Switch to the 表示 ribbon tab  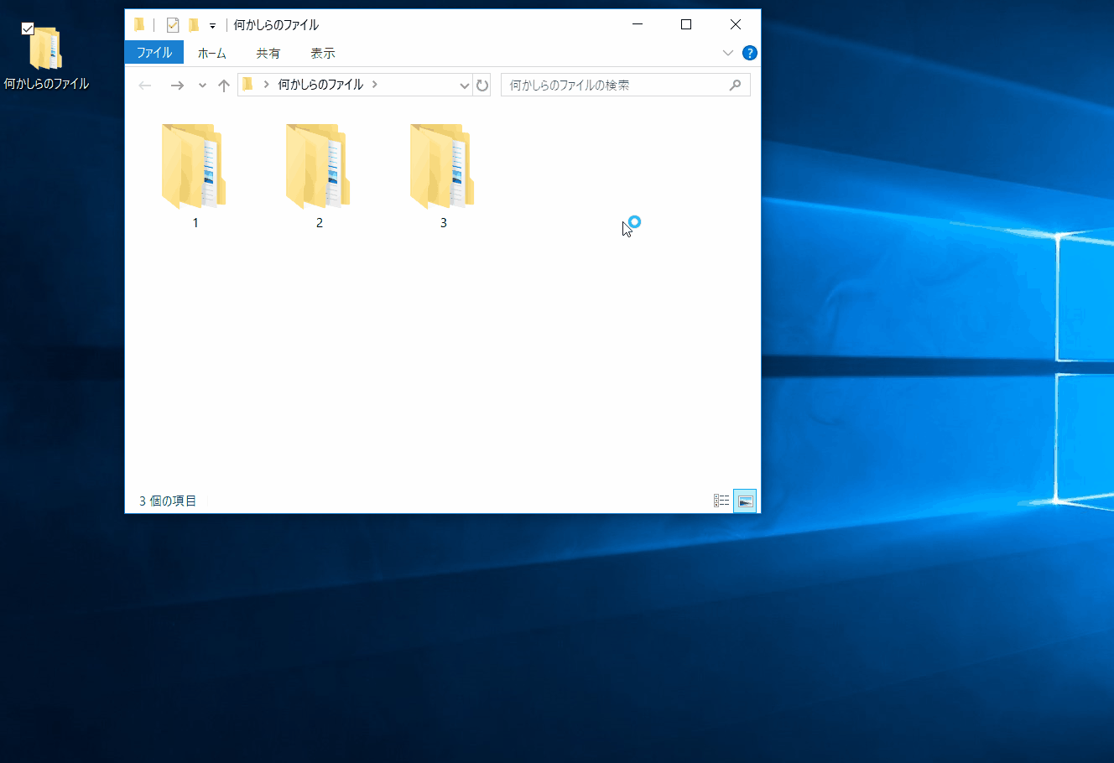tap(323, 53)
